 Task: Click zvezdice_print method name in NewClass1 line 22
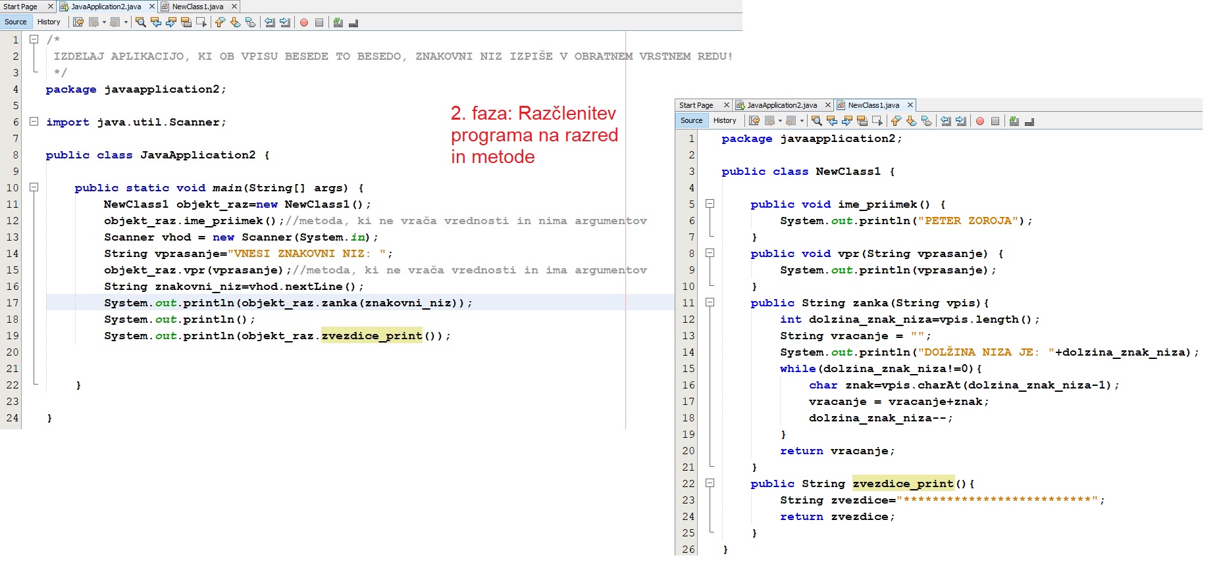click(903, 484)
